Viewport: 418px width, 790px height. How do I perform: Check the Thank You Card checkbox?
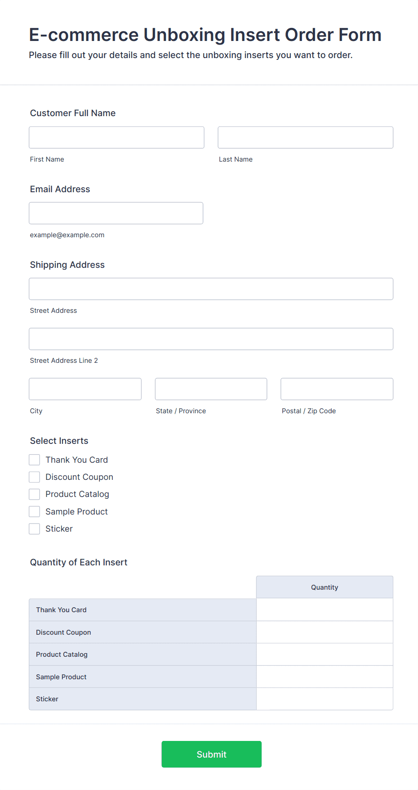click(x=35, y=460)
